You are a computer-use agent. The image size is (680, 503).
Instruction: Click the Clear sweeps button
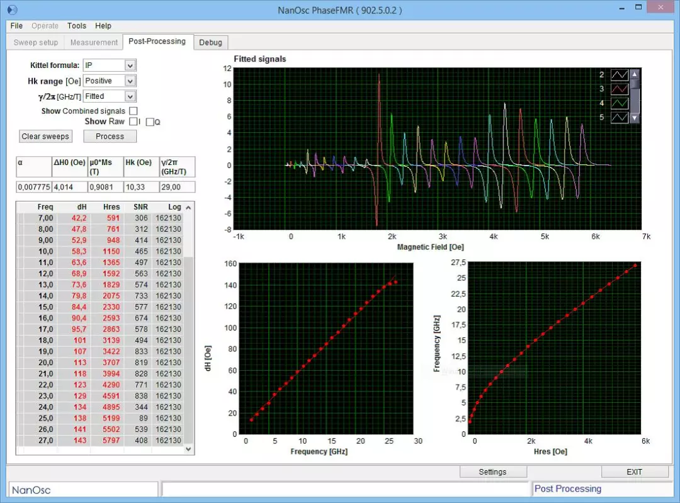45,136
